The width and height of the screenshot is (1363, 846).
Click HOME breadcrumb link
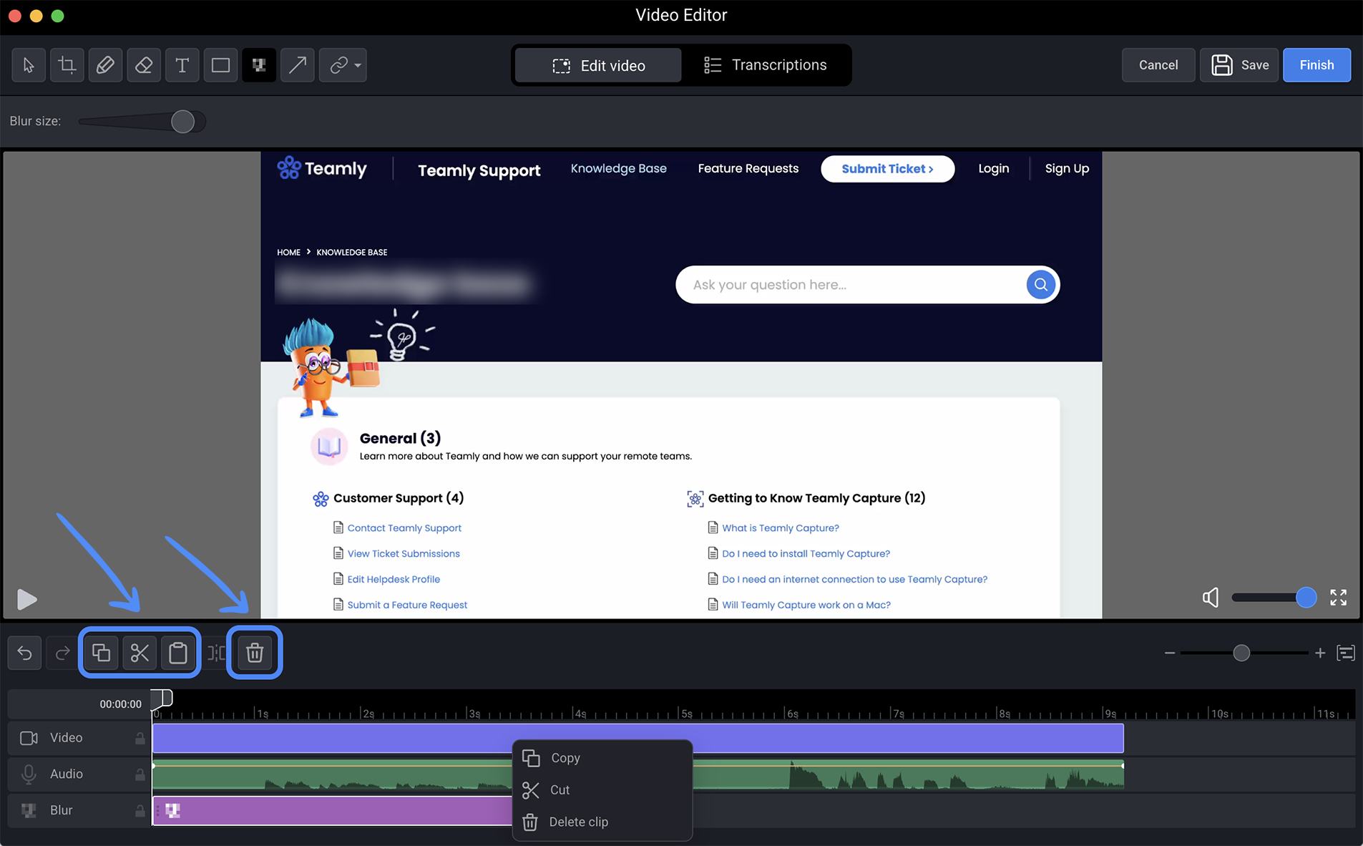tap(288, 253)
